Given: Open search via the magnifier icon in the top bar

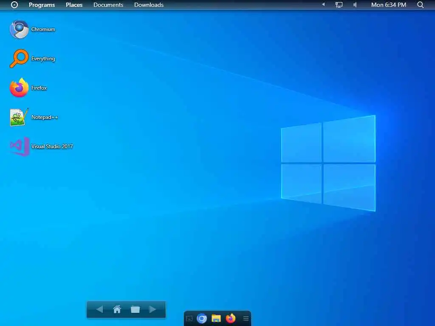Looking at the screenshot, I should [x=420, y=5].
